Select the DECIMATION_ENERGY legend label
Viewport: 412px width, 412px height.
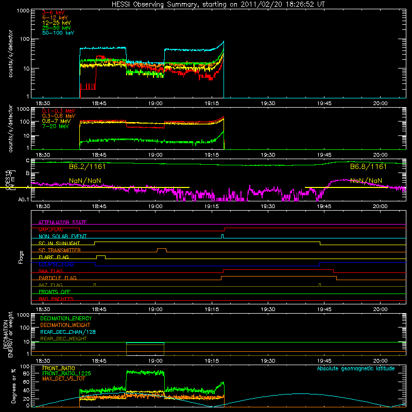coord(66,318)
